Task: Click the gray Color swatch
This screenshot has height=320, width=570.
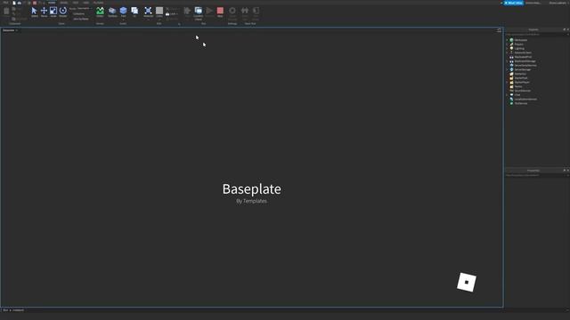Action: (x=159, y=11)
